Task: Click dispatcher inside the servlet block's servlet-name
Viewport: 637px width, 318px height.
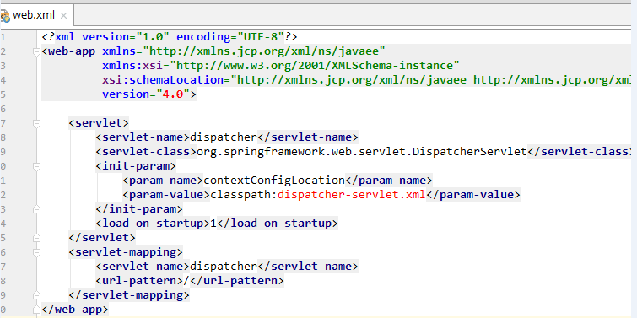Action: point(224,137)
